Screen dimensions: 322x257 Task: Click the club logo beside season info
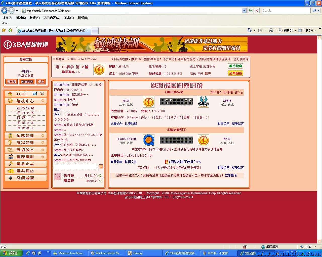pyautogui.click(x=99, y=70)
